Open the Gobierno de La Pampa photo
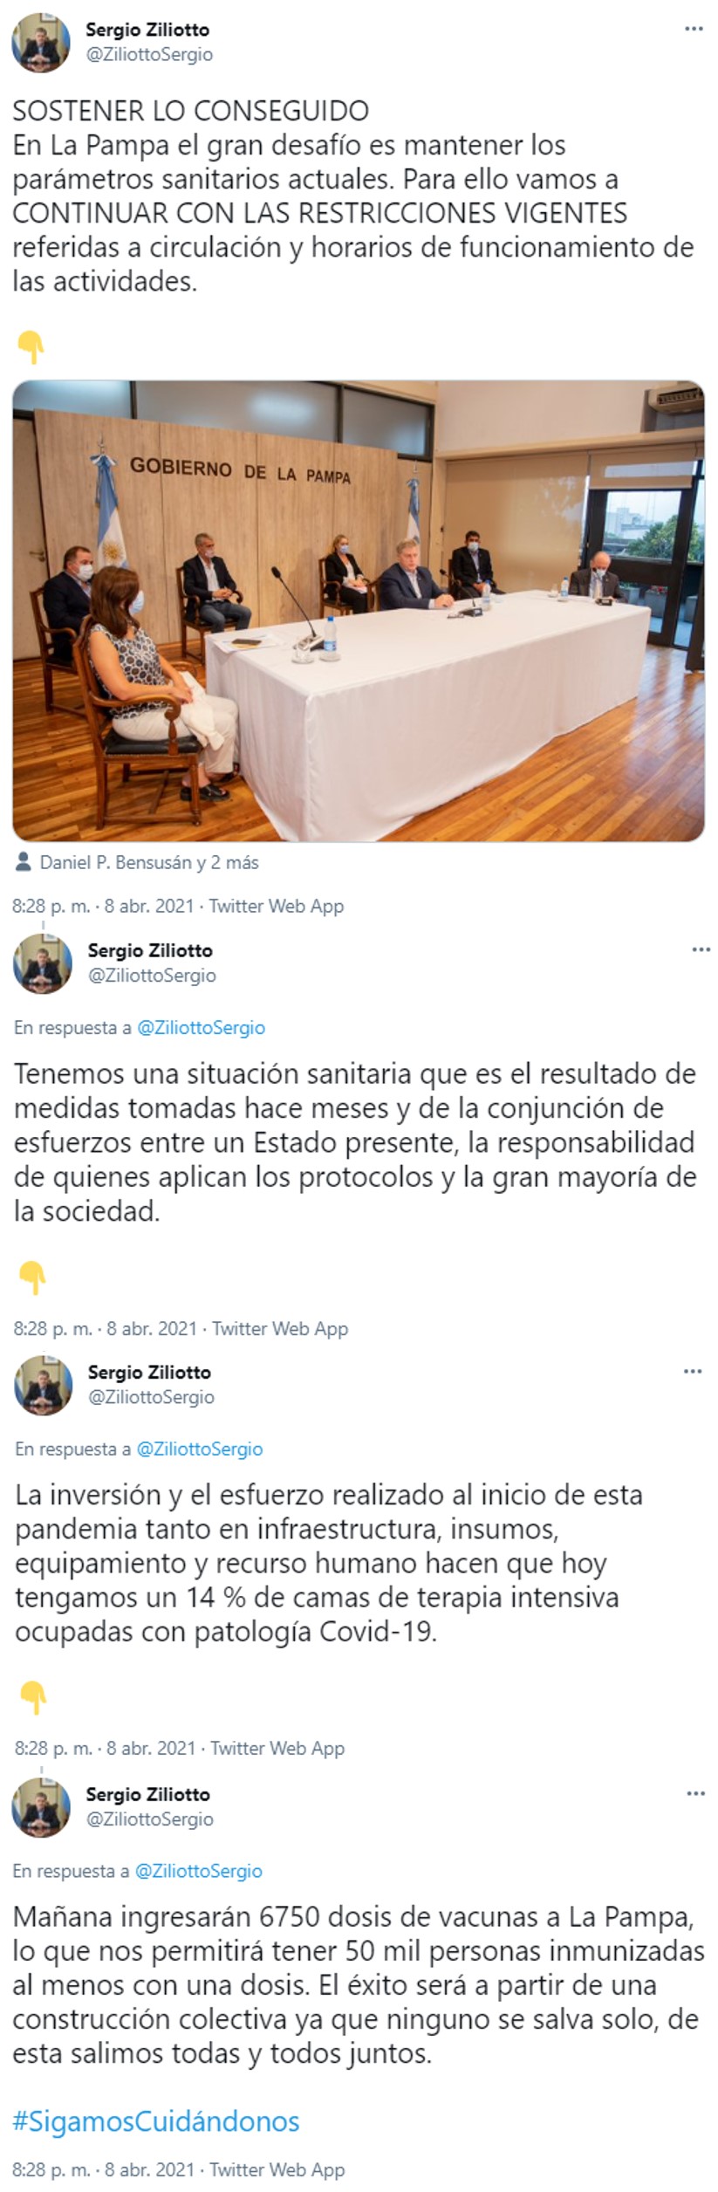The image size is (718, 2192). (359, 611)
